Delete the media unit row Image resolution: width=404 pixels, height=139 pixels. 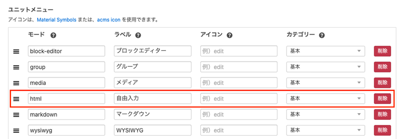[x=382, y=83]
